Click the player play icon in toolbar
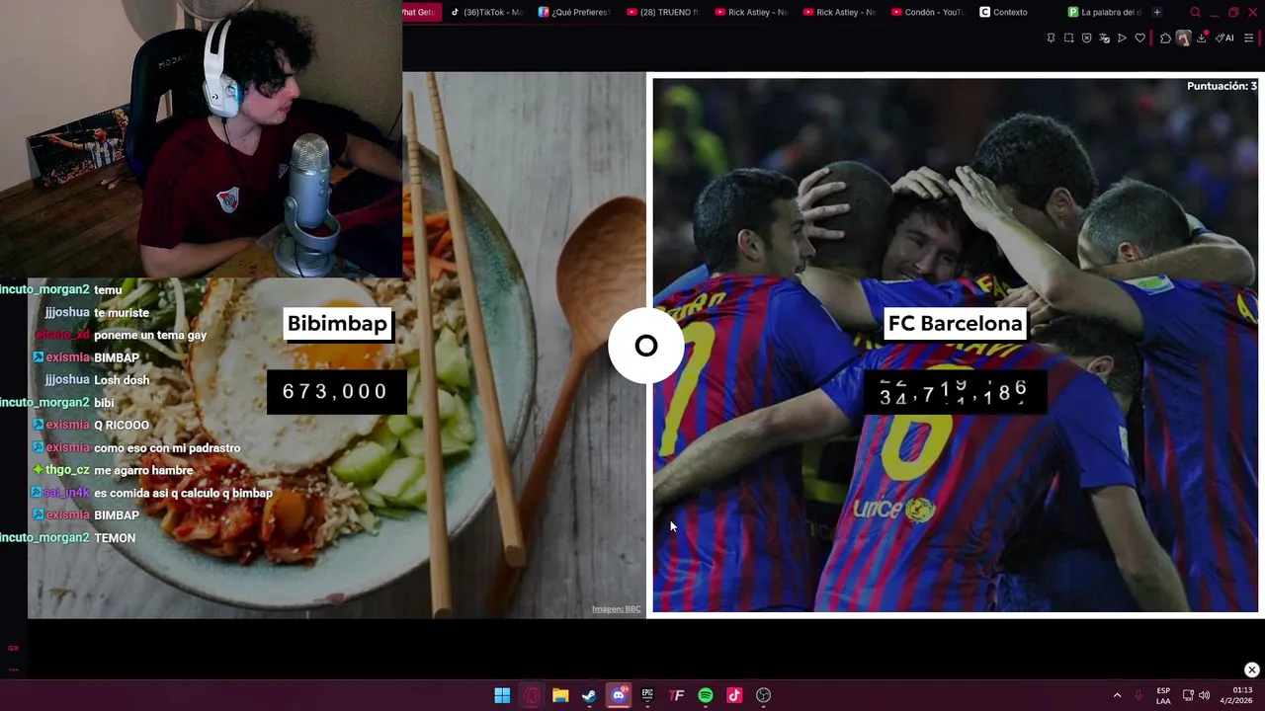Screen dimensions: 1265x711 pyautogui.click(x=1122, y=38)
